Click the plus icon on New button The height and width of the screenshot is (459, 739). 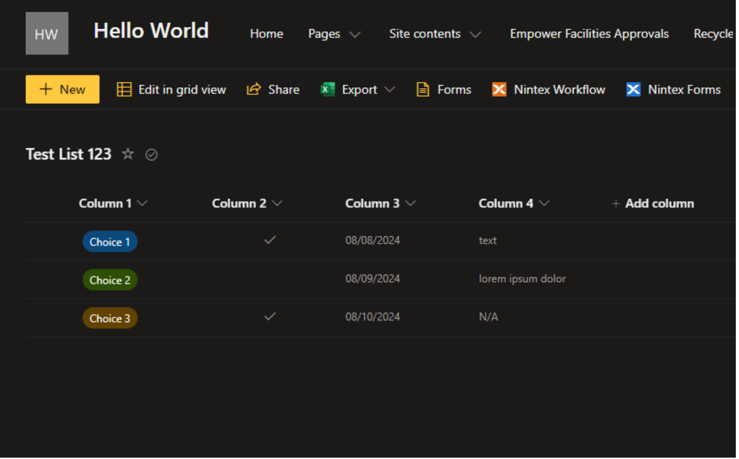coord(46,89)
